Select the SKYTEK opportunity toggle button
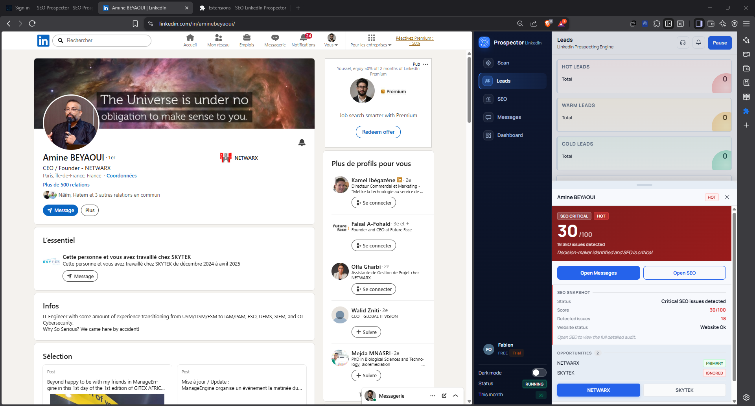Viewport: 755px width, 406px height. click(x=684, y=390)
